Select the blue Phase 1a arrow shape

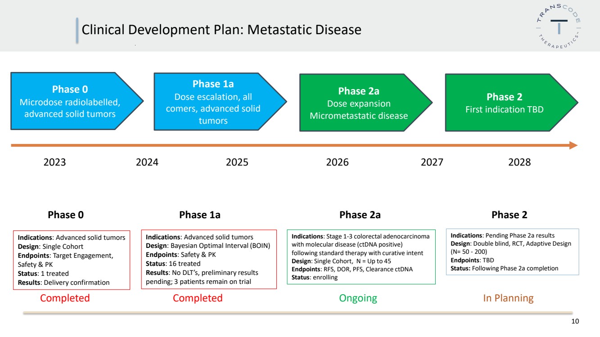click(220, 102)
